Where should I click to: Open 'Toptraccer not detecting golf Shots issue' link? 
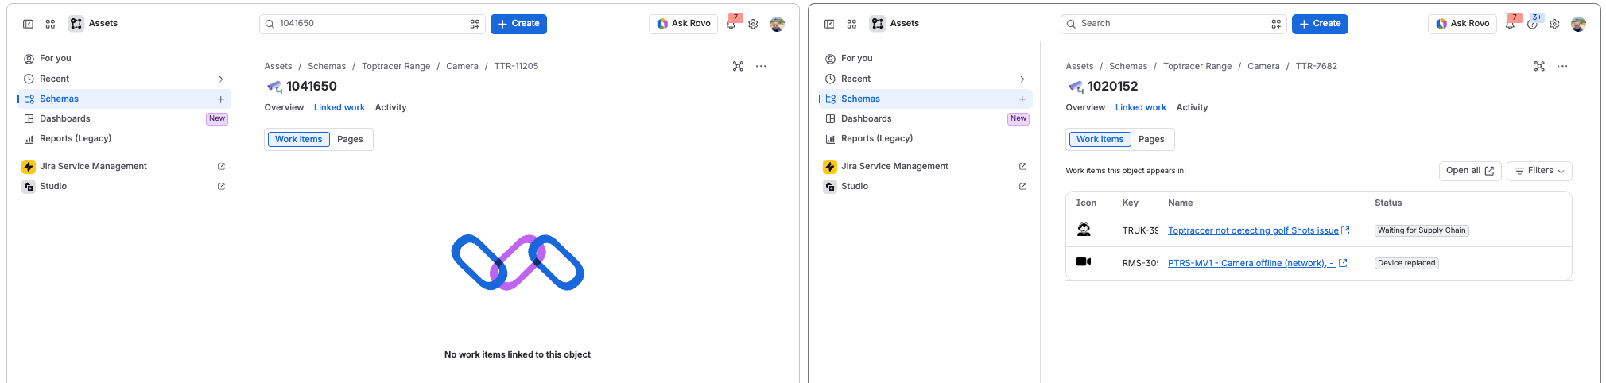coord(1253,230)
